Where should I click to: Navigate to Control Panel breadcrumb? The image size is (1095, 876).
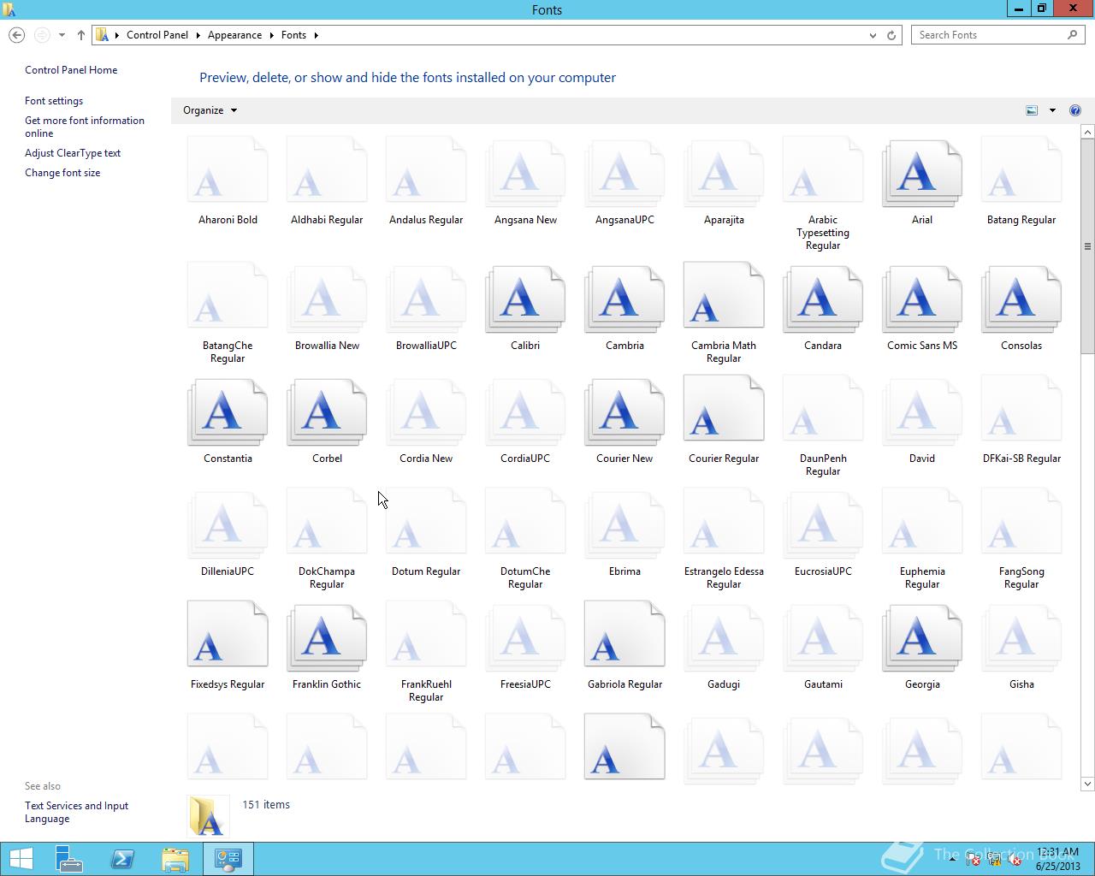point(157,35)
